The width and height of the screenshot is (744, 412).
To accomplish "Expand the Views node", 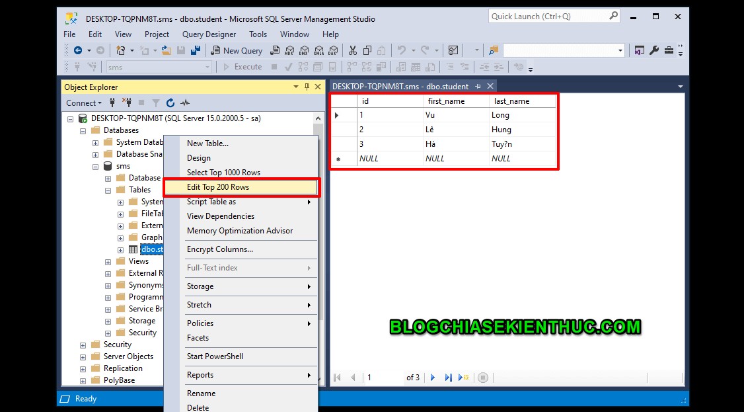I will tap(108, 261).
